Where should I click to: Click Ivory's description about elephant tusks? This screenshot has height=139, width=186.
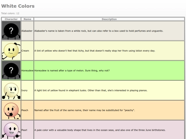pos(91,90)
